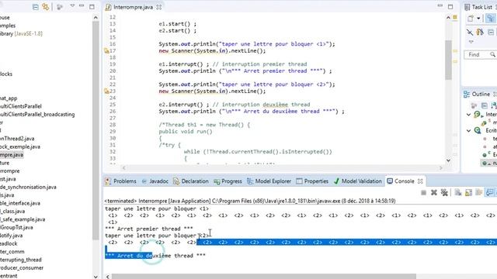Open the Model Explorer tab
Viewport: 497px width, 279px height.
tap(269, 181)
